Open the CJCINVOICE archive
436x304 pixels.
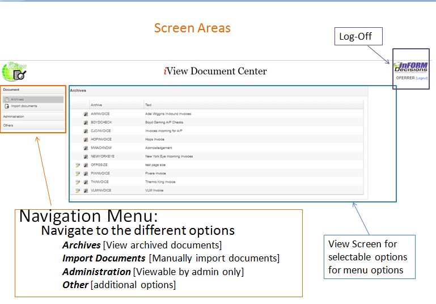click(101, 131)
